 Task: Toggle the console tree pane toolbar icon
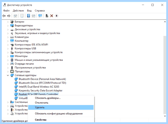point(15,16)
